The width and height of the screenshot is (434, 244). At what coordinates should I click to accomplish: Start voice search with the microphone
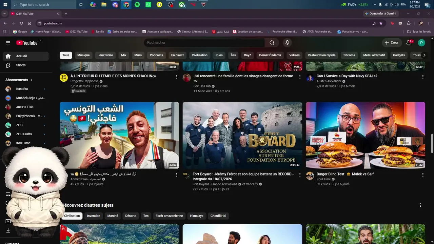point(287,43)
